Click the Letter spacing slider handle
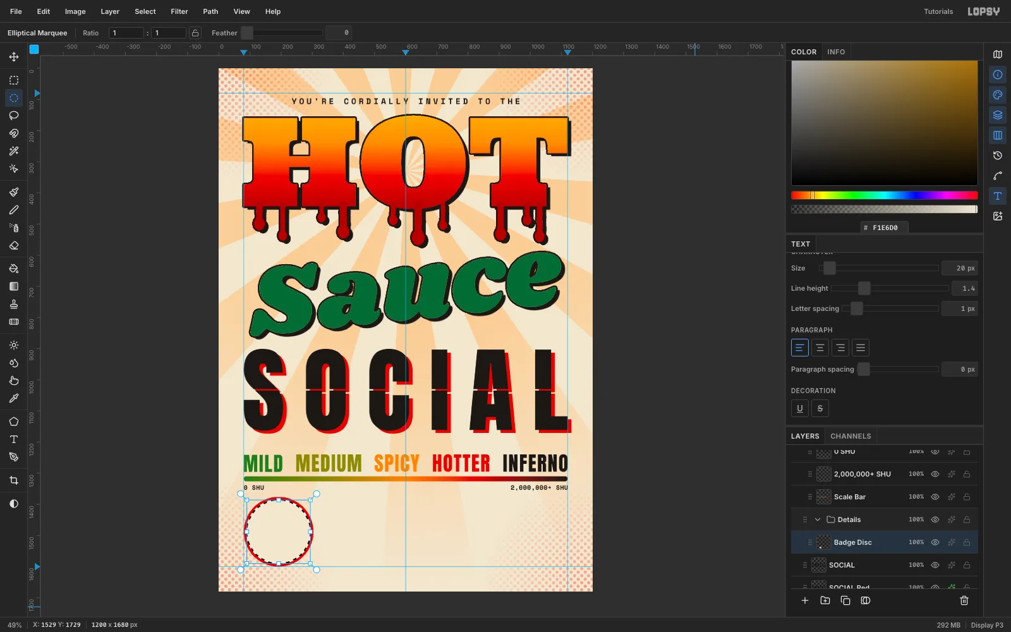The image size is (1011, 632). coord(857,308)
